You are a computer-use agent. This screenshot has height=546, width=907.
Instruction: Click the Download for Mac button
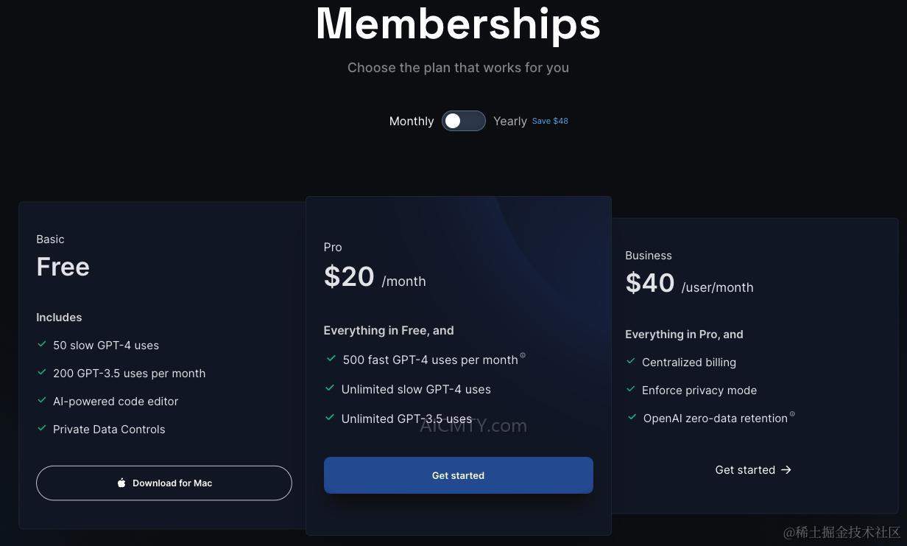coord(164,483)
